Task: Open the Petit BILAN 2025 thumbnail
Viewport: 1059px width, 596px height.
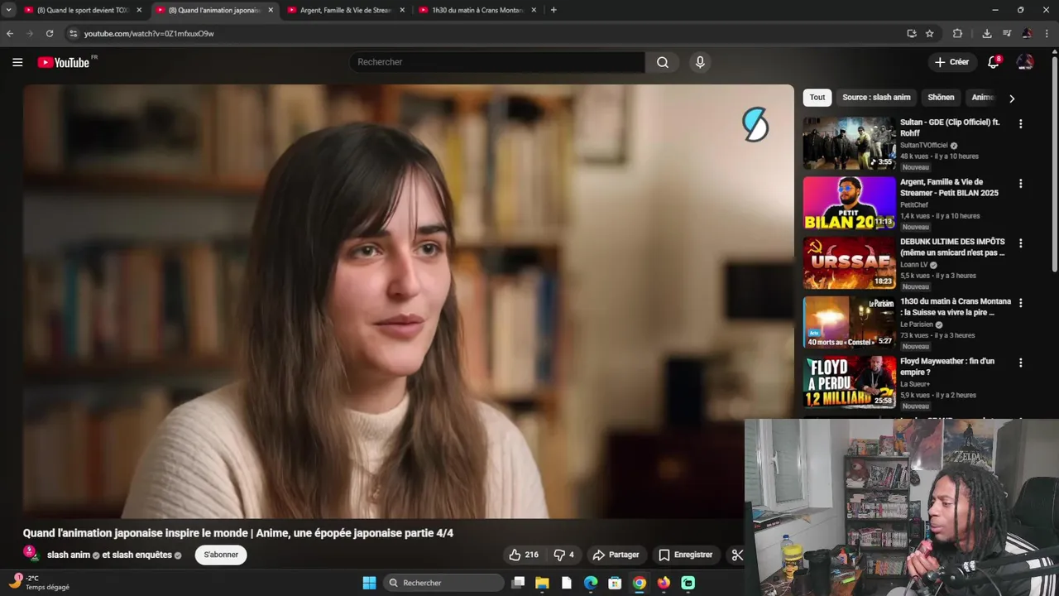Action: pos(849,203)
